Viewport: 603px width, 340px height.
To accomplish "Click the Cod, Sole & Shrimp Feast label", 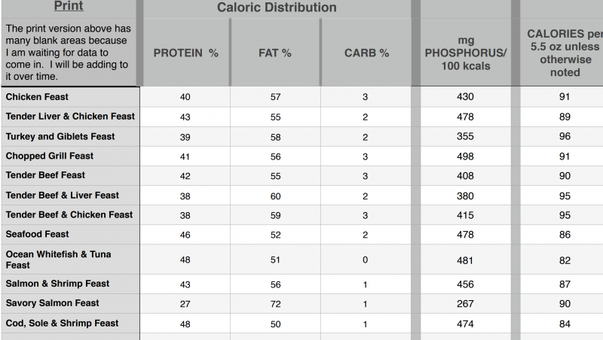I will [x=62, y=323].
